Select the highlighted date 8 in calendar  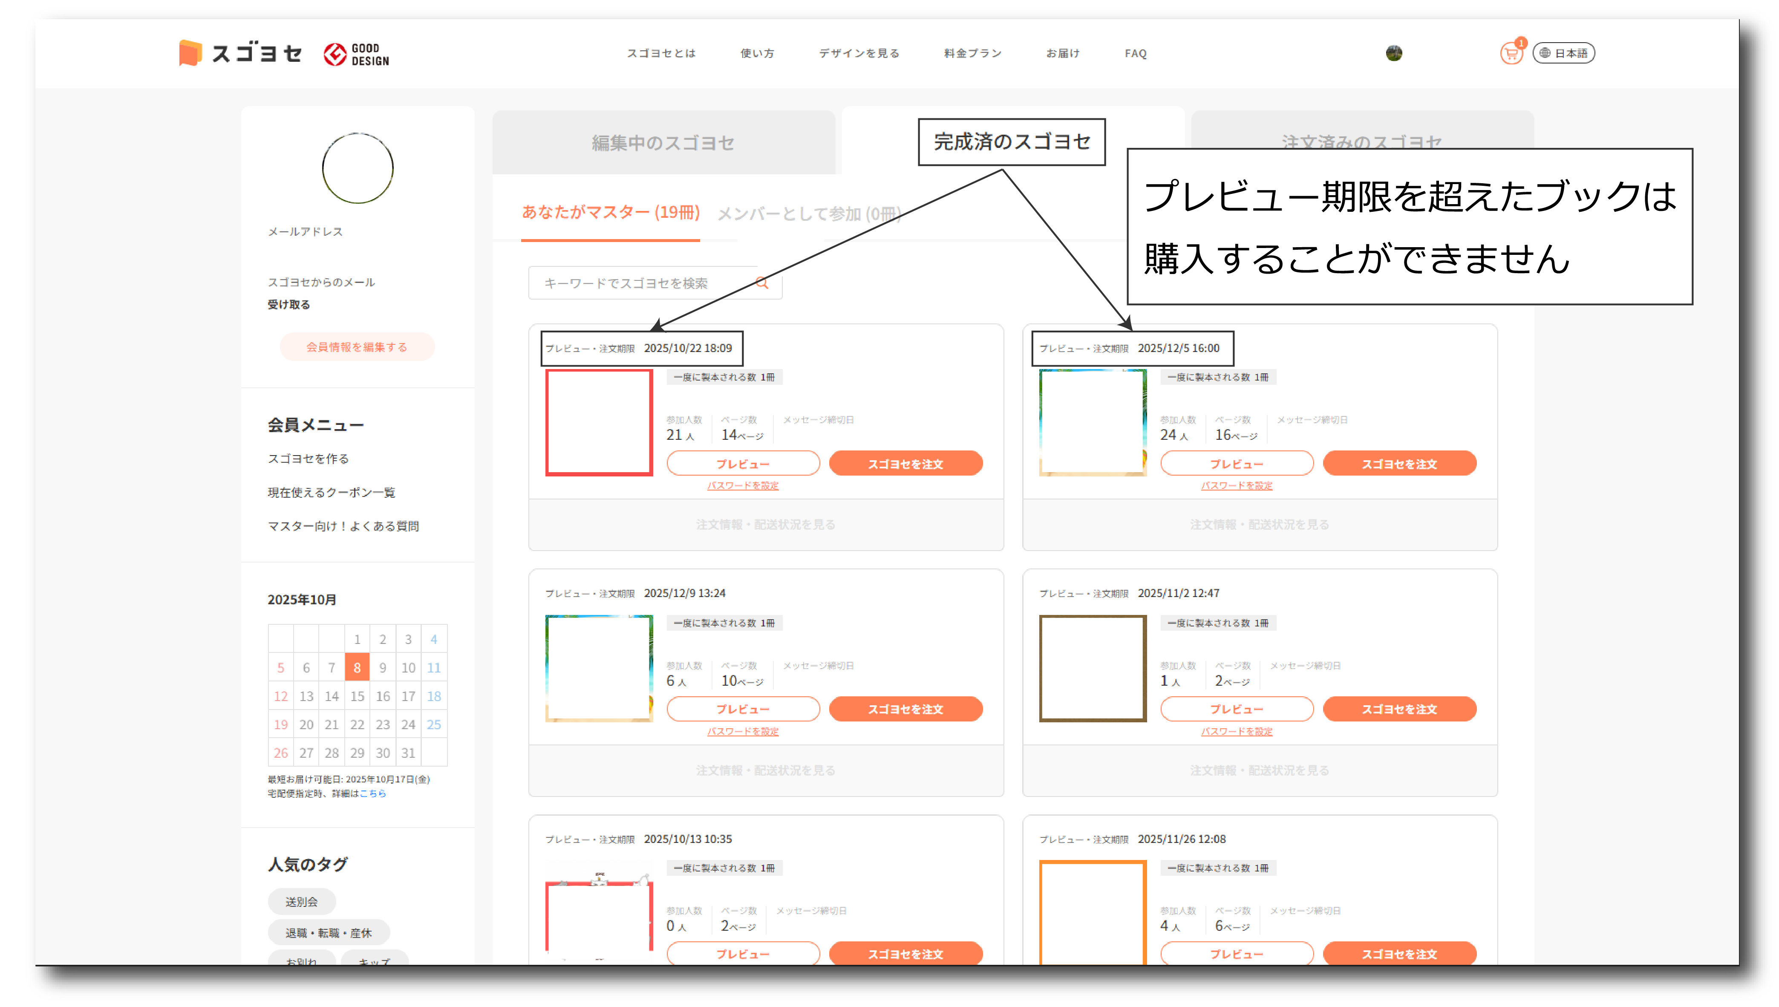point(357,667)
